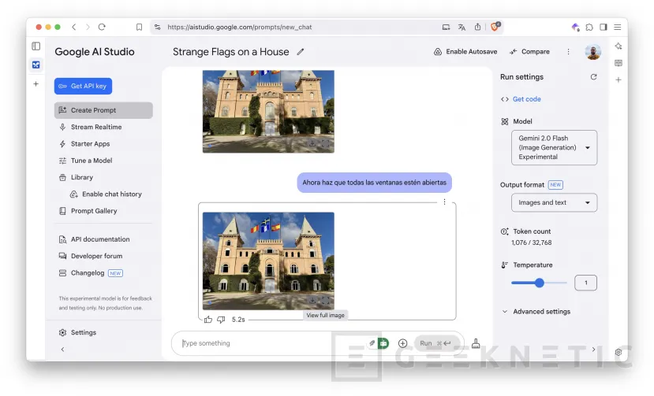Open the translate page icon
The height and width of the screenshot is (396, 654).
click(x=462, y=27)
